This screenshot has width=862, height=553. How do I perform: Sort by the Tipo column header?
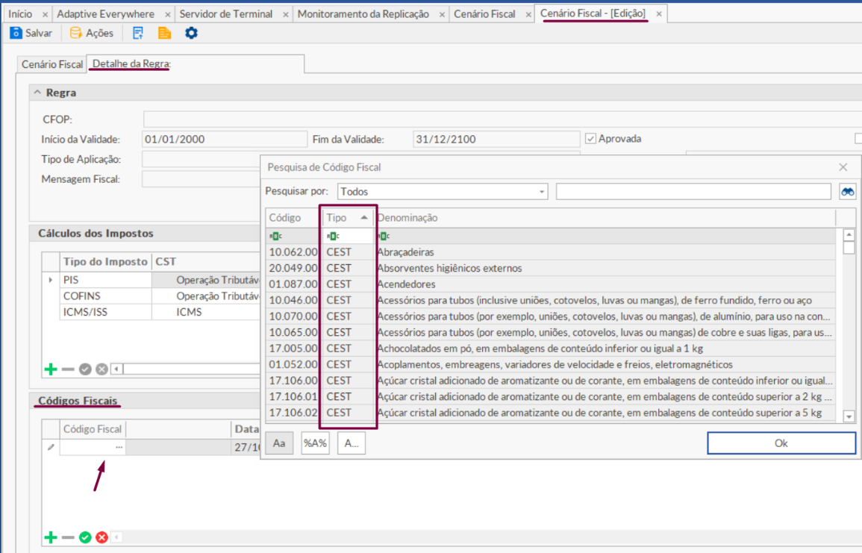347,218
